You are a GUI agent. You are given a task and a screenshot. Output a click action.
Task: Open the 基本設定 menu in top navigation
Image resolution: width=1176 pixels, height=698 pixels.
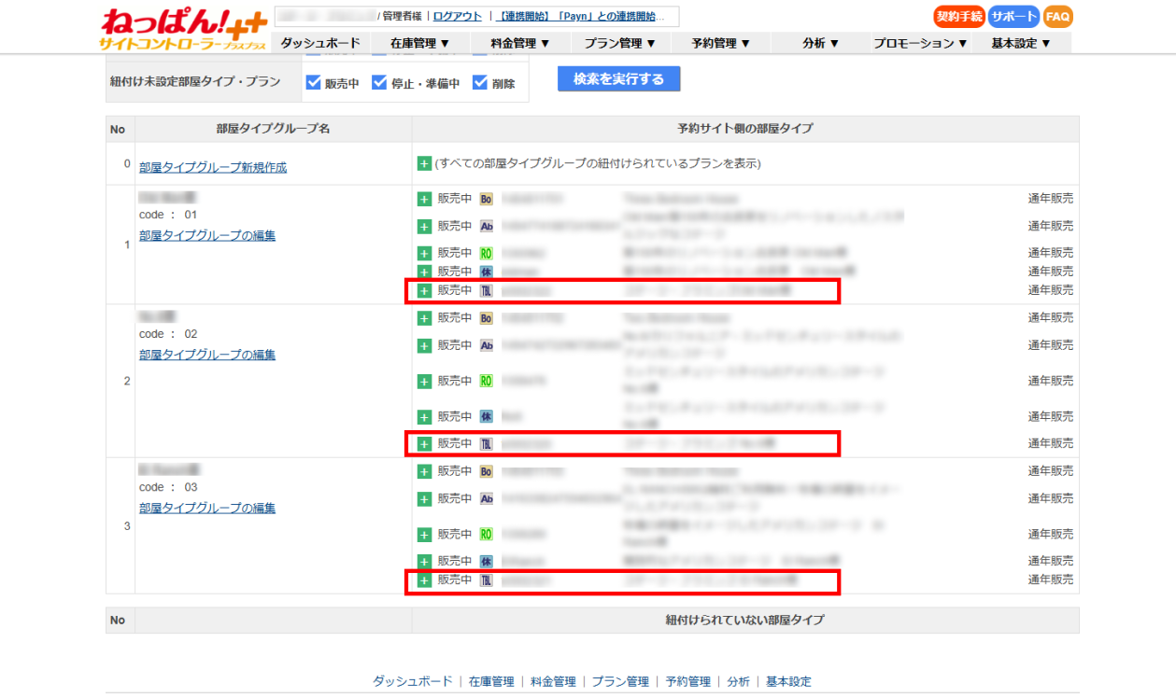click(1021, 43)
